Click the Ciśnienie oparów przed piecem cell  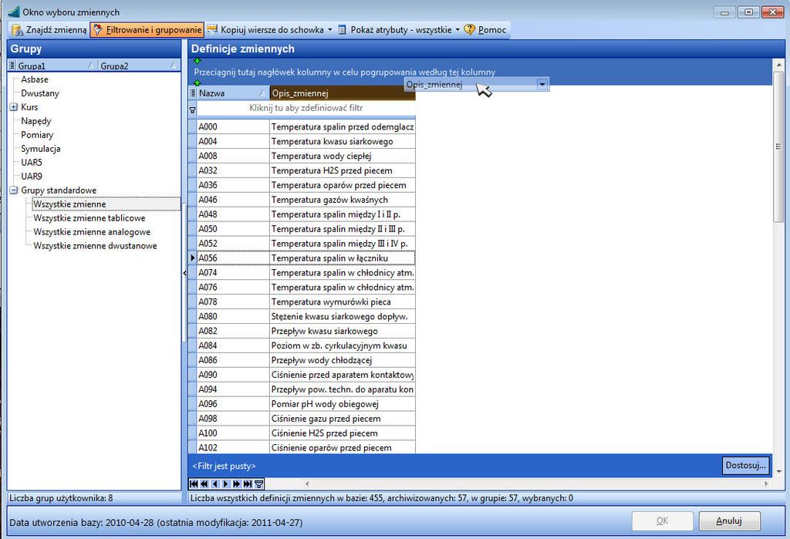coord(342,448)
